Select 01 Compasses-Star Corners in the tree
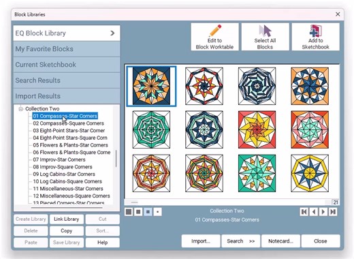 (x=65, y=116)
